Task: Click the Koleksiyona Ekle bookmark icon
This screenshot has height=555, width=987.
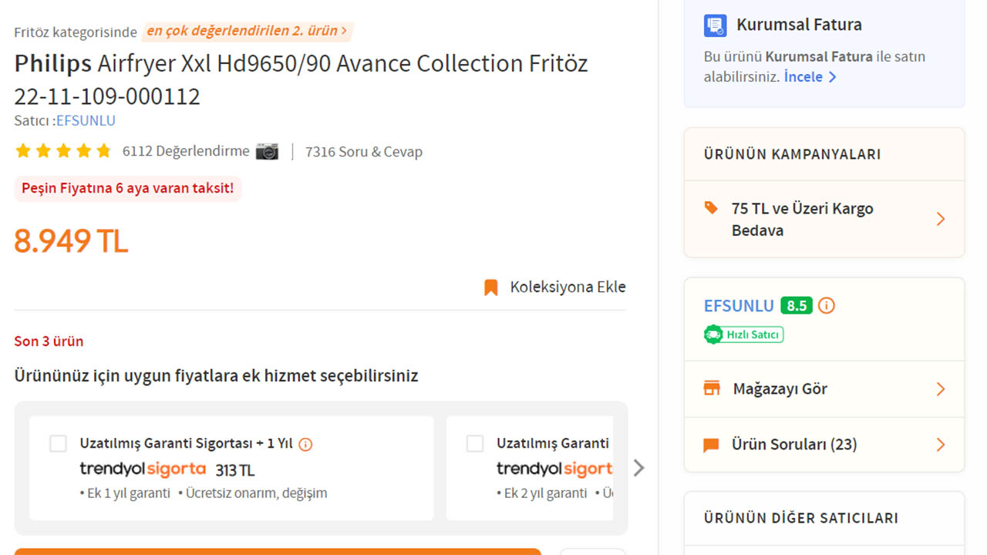Action: 490,288
